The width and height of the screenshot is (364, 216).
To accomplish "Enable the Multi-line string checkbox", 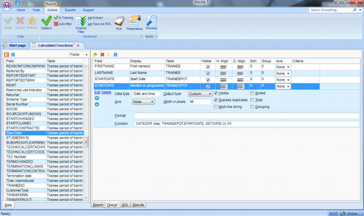I will point(216,107).
